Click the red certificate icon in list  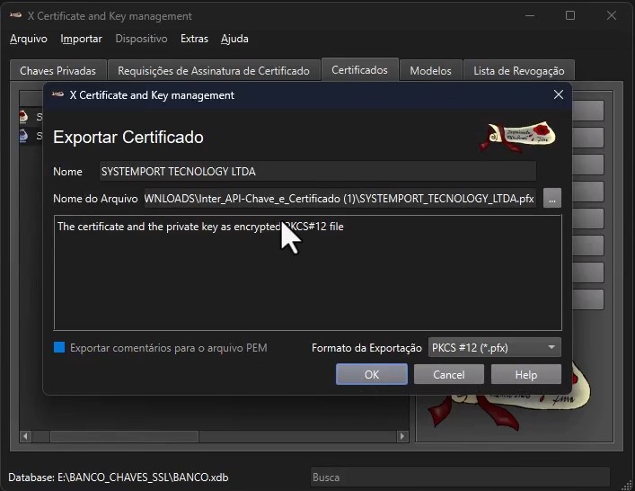click(23, 117)
